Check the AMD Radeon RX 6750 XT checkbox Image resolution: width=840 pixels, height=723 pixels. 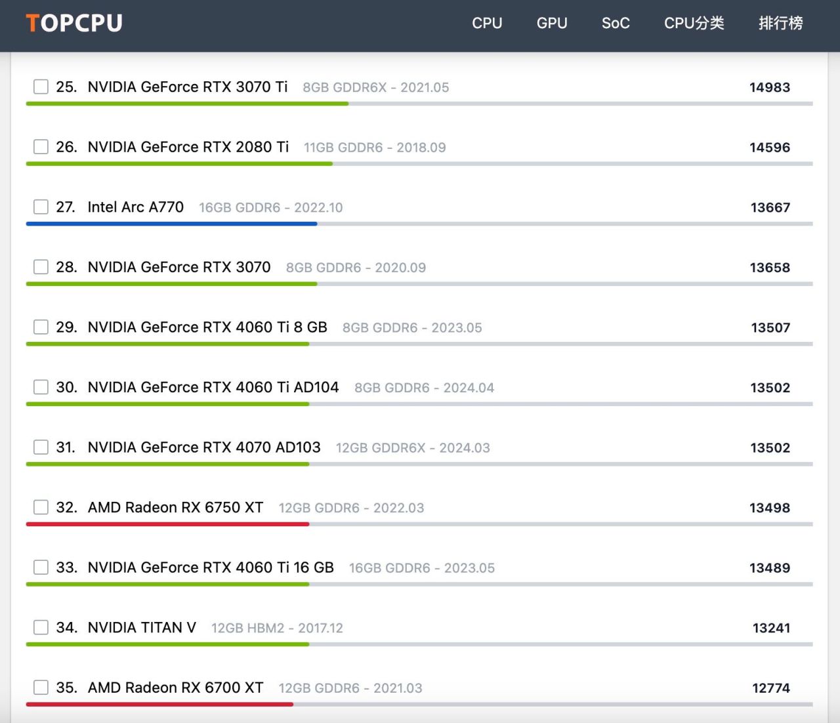[x=41, y=507]
